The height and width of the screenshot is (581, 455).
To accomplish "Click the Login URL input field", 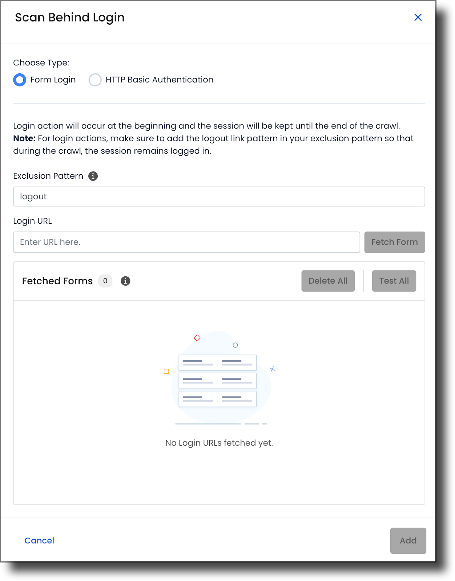I will 186,242.
